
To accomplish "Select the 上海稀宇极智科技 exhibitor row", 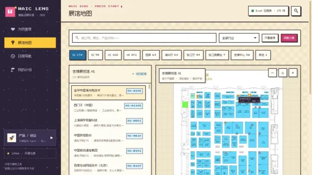I will pos(108,123).
